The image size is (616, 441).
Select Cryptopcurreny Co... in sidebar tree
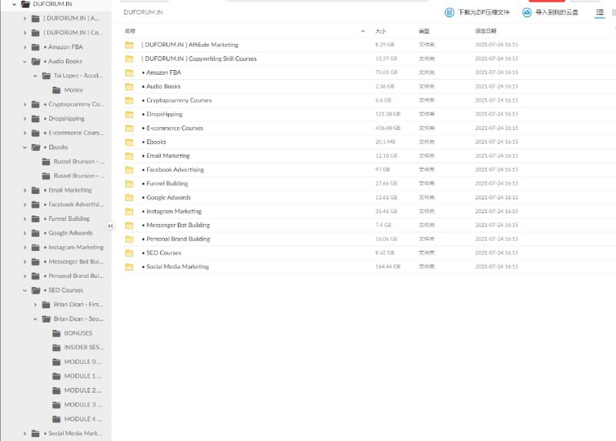(75, 104)
